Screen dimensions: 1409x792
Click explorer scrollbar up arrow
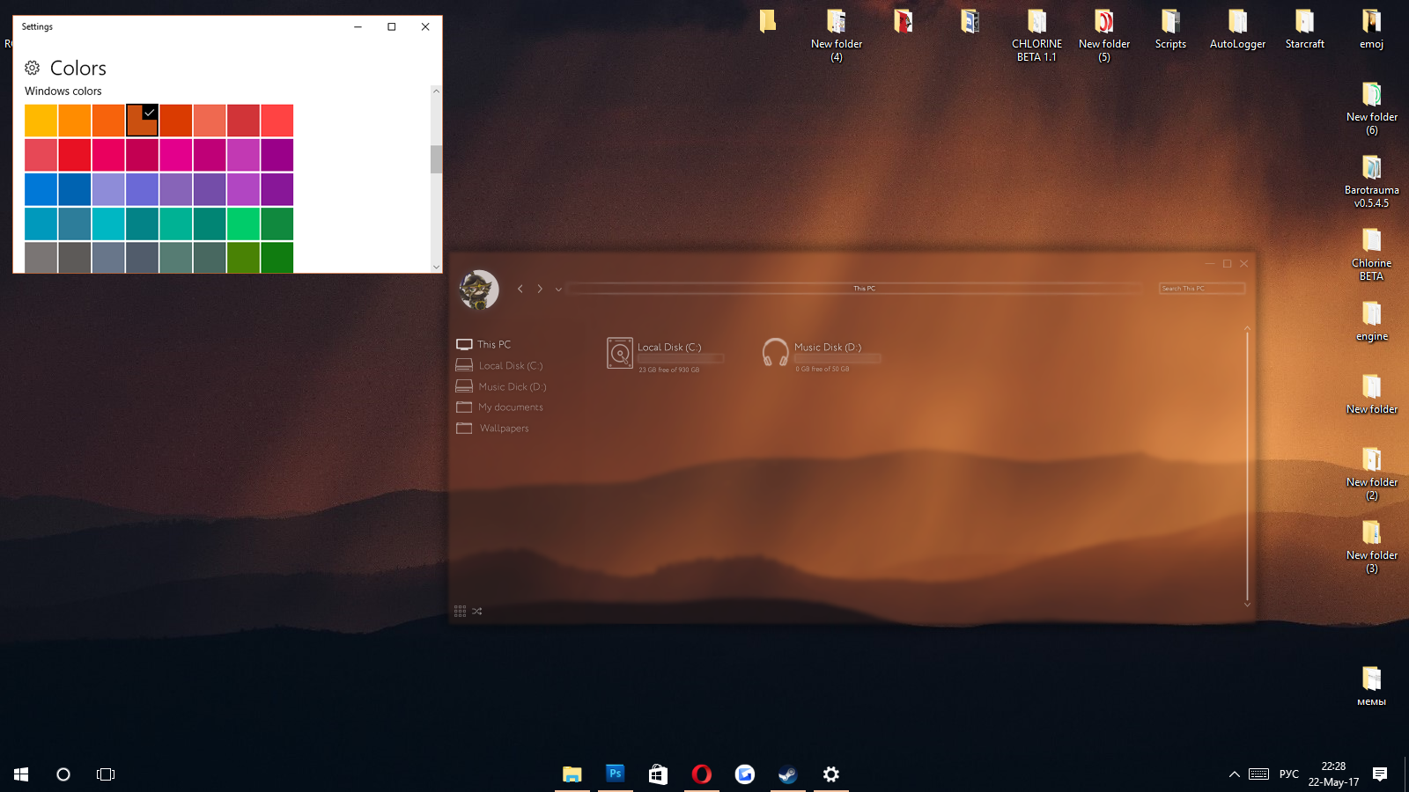click(x=1247, y=328)
